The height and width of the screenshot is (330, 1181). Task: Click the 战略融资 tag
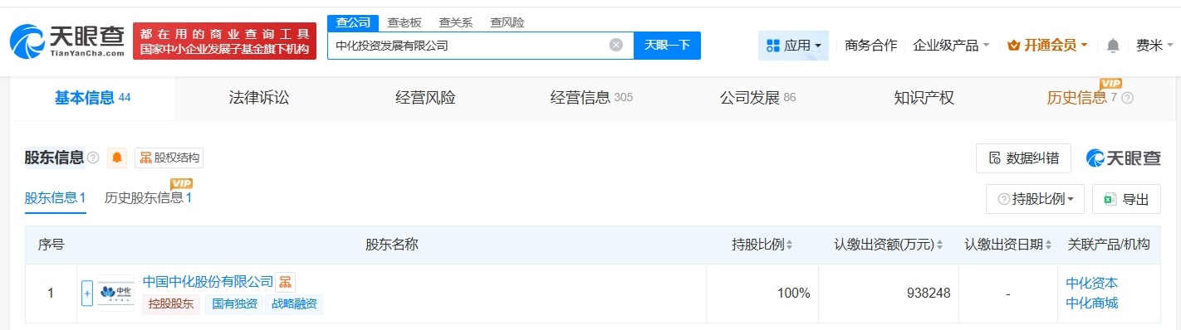294,304
